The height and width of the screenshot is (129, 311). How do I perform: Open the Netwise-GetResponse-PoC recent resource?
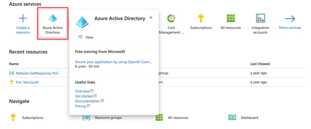[37, 73]
